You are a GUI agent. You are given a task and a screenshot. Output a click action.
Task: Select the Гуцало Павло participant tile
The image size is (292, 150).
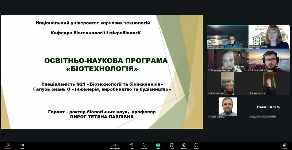(x=269, y=107)
